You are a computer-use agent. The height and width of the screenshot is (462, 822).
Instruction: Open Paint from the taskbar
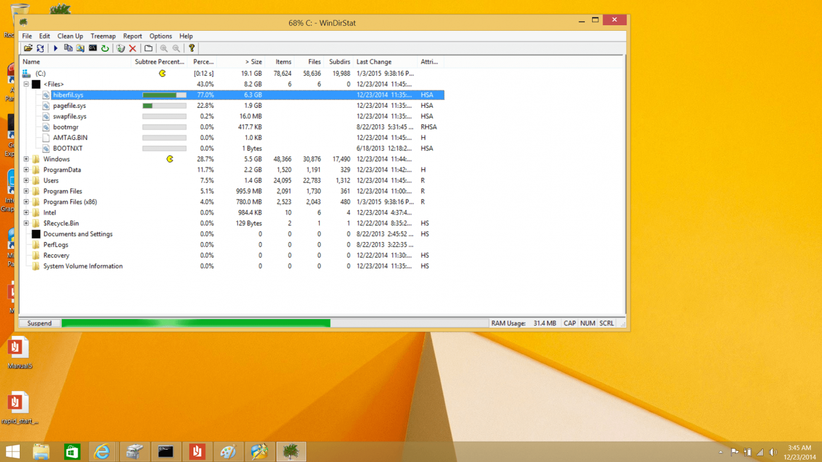coord(228,452)
